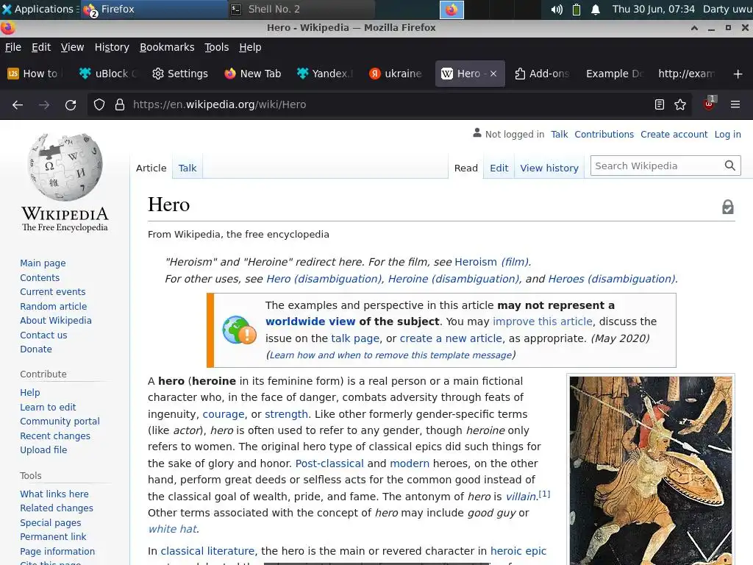The image size is (753, 565).
Task: Click the Learn how to remove template link
Action: point(391,355)
